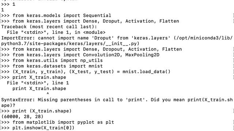Screen dimensions: 234x131
Task: Click the 'plt.imshow(X_train[0])' prompt line
Action: pos(38,128)
